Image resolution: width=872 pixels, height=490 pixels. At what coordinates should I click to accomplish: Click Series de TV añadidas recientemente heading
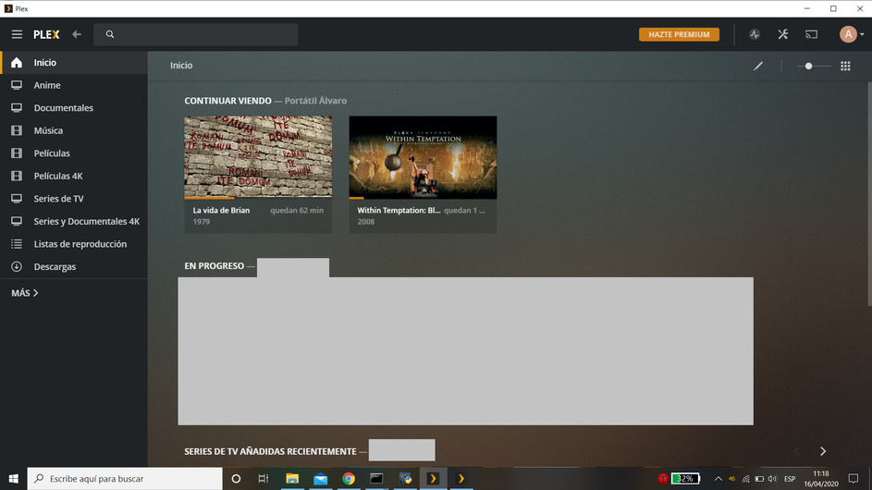270,451
